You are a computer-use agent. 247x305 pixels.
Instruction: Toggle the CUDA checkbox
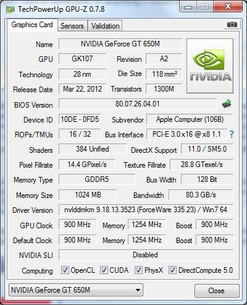point(104,270)
